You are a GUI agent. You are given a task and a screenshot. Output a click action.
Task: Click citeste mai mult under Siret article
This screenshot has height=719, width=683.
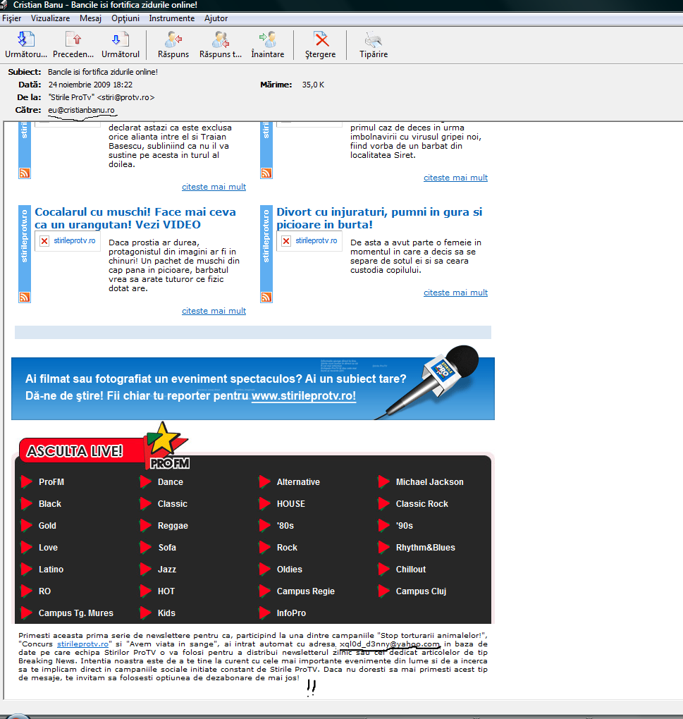click(x=455, y=178)
